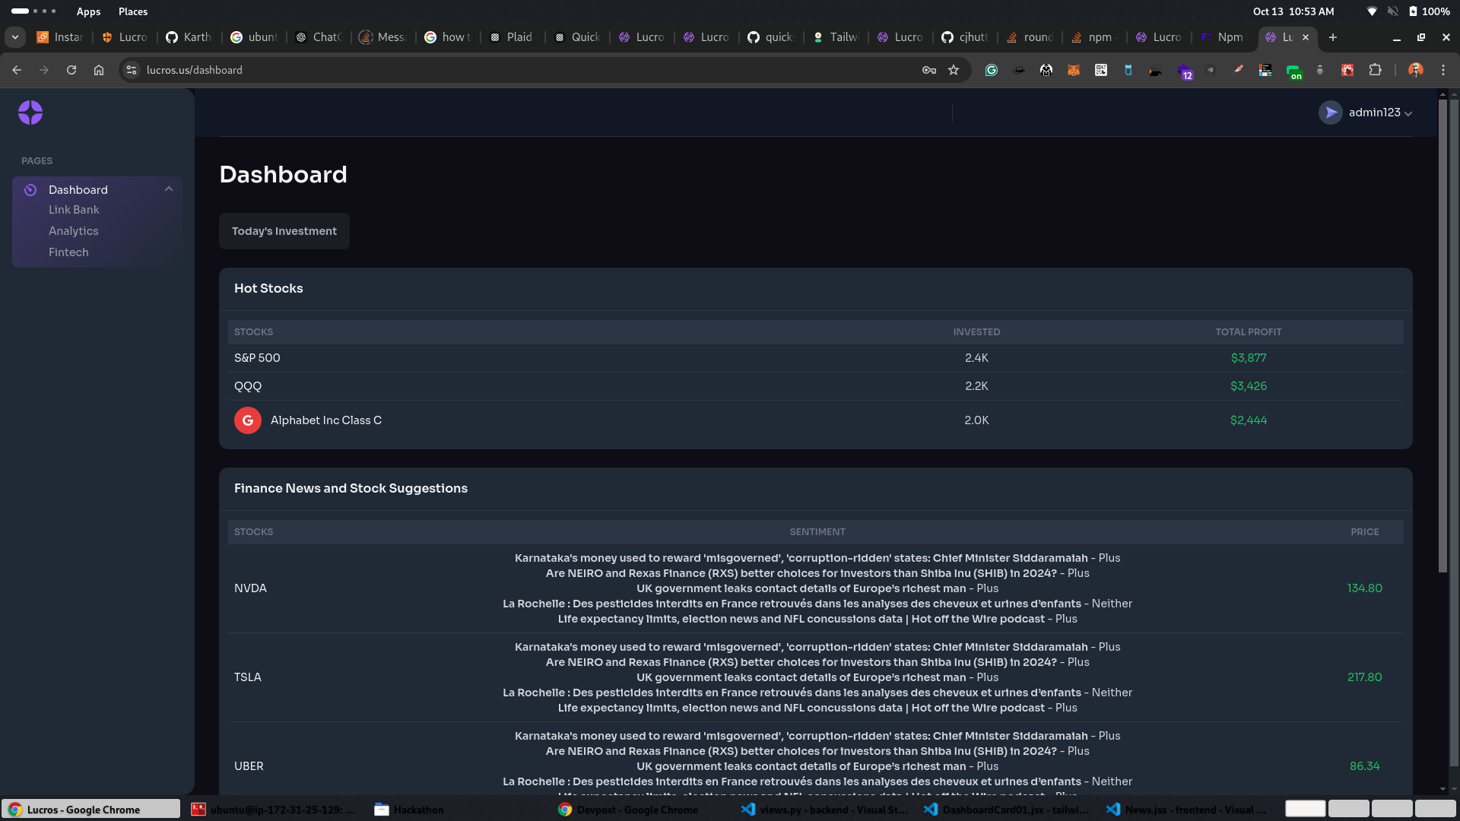Open Fintech in the sidebar
1460x821 pixels.
[68, 252]
